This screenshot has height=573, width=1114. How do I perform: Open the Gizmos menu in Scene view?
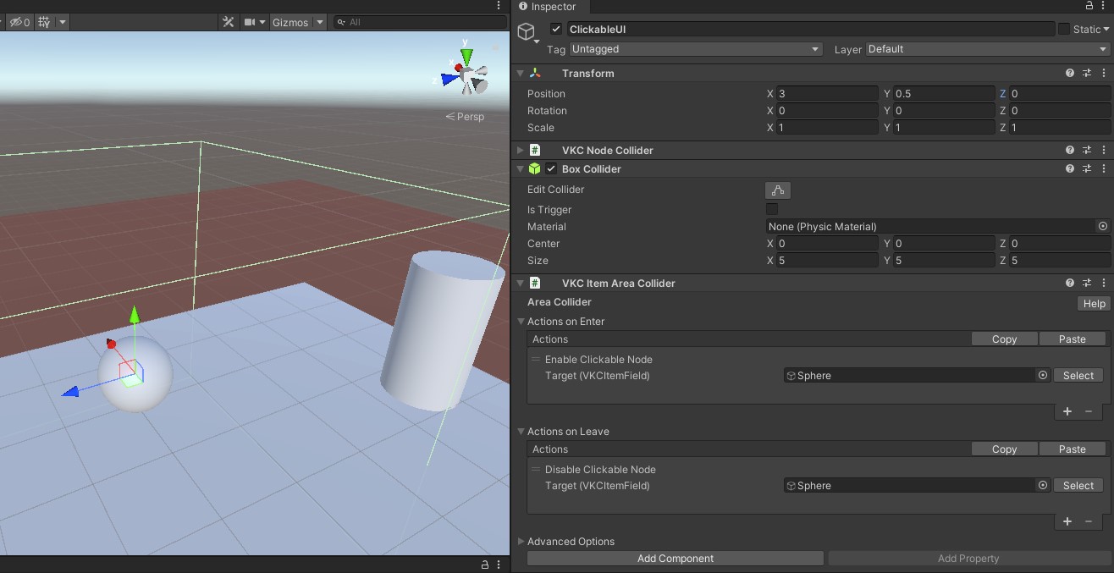click(290, 22)
